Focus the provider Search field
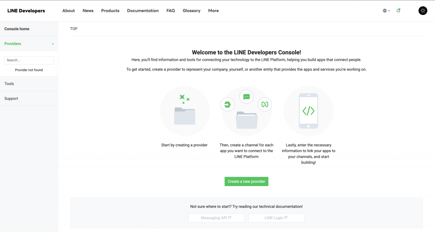Screen dimensions: 435x232 coord(29,60)
